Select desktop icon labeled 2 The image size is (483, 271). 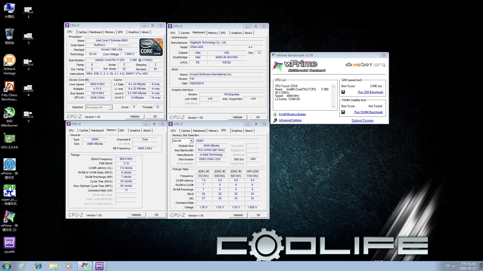coord(28,64)
